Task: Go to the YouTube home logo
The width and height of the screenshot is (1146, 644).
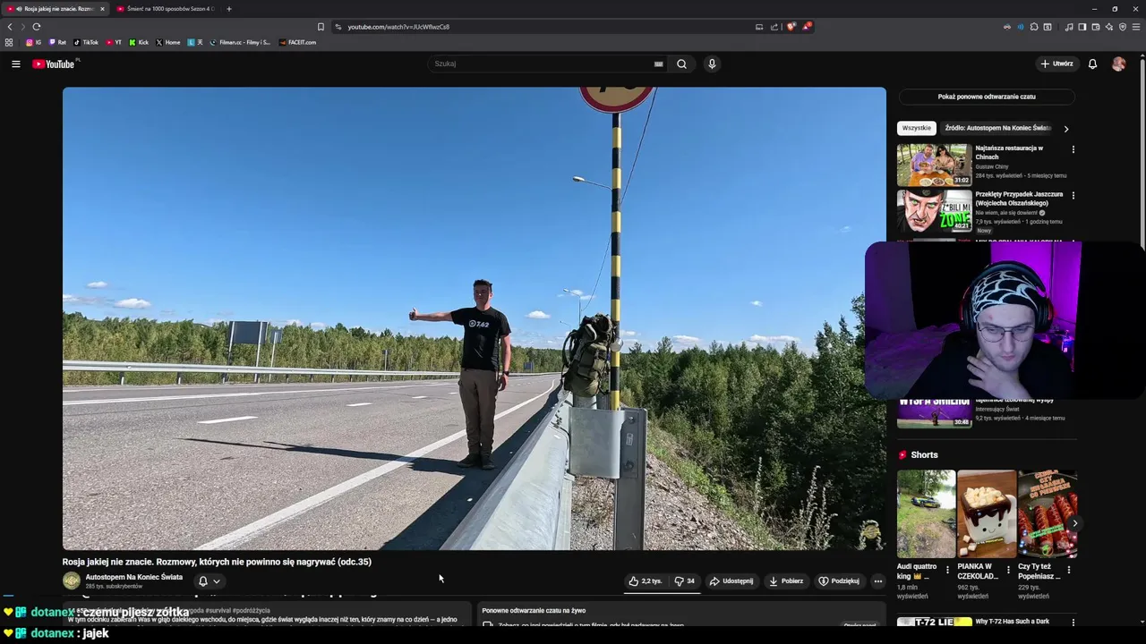Action: click(x=54, y=64)
